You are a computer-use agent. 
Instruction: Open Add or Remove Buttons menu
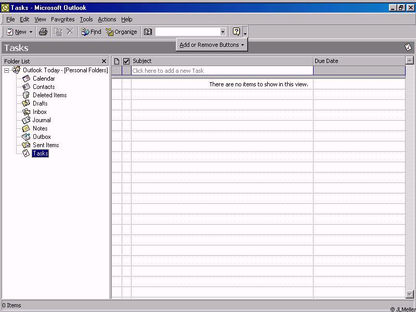(x=212, y=45)
